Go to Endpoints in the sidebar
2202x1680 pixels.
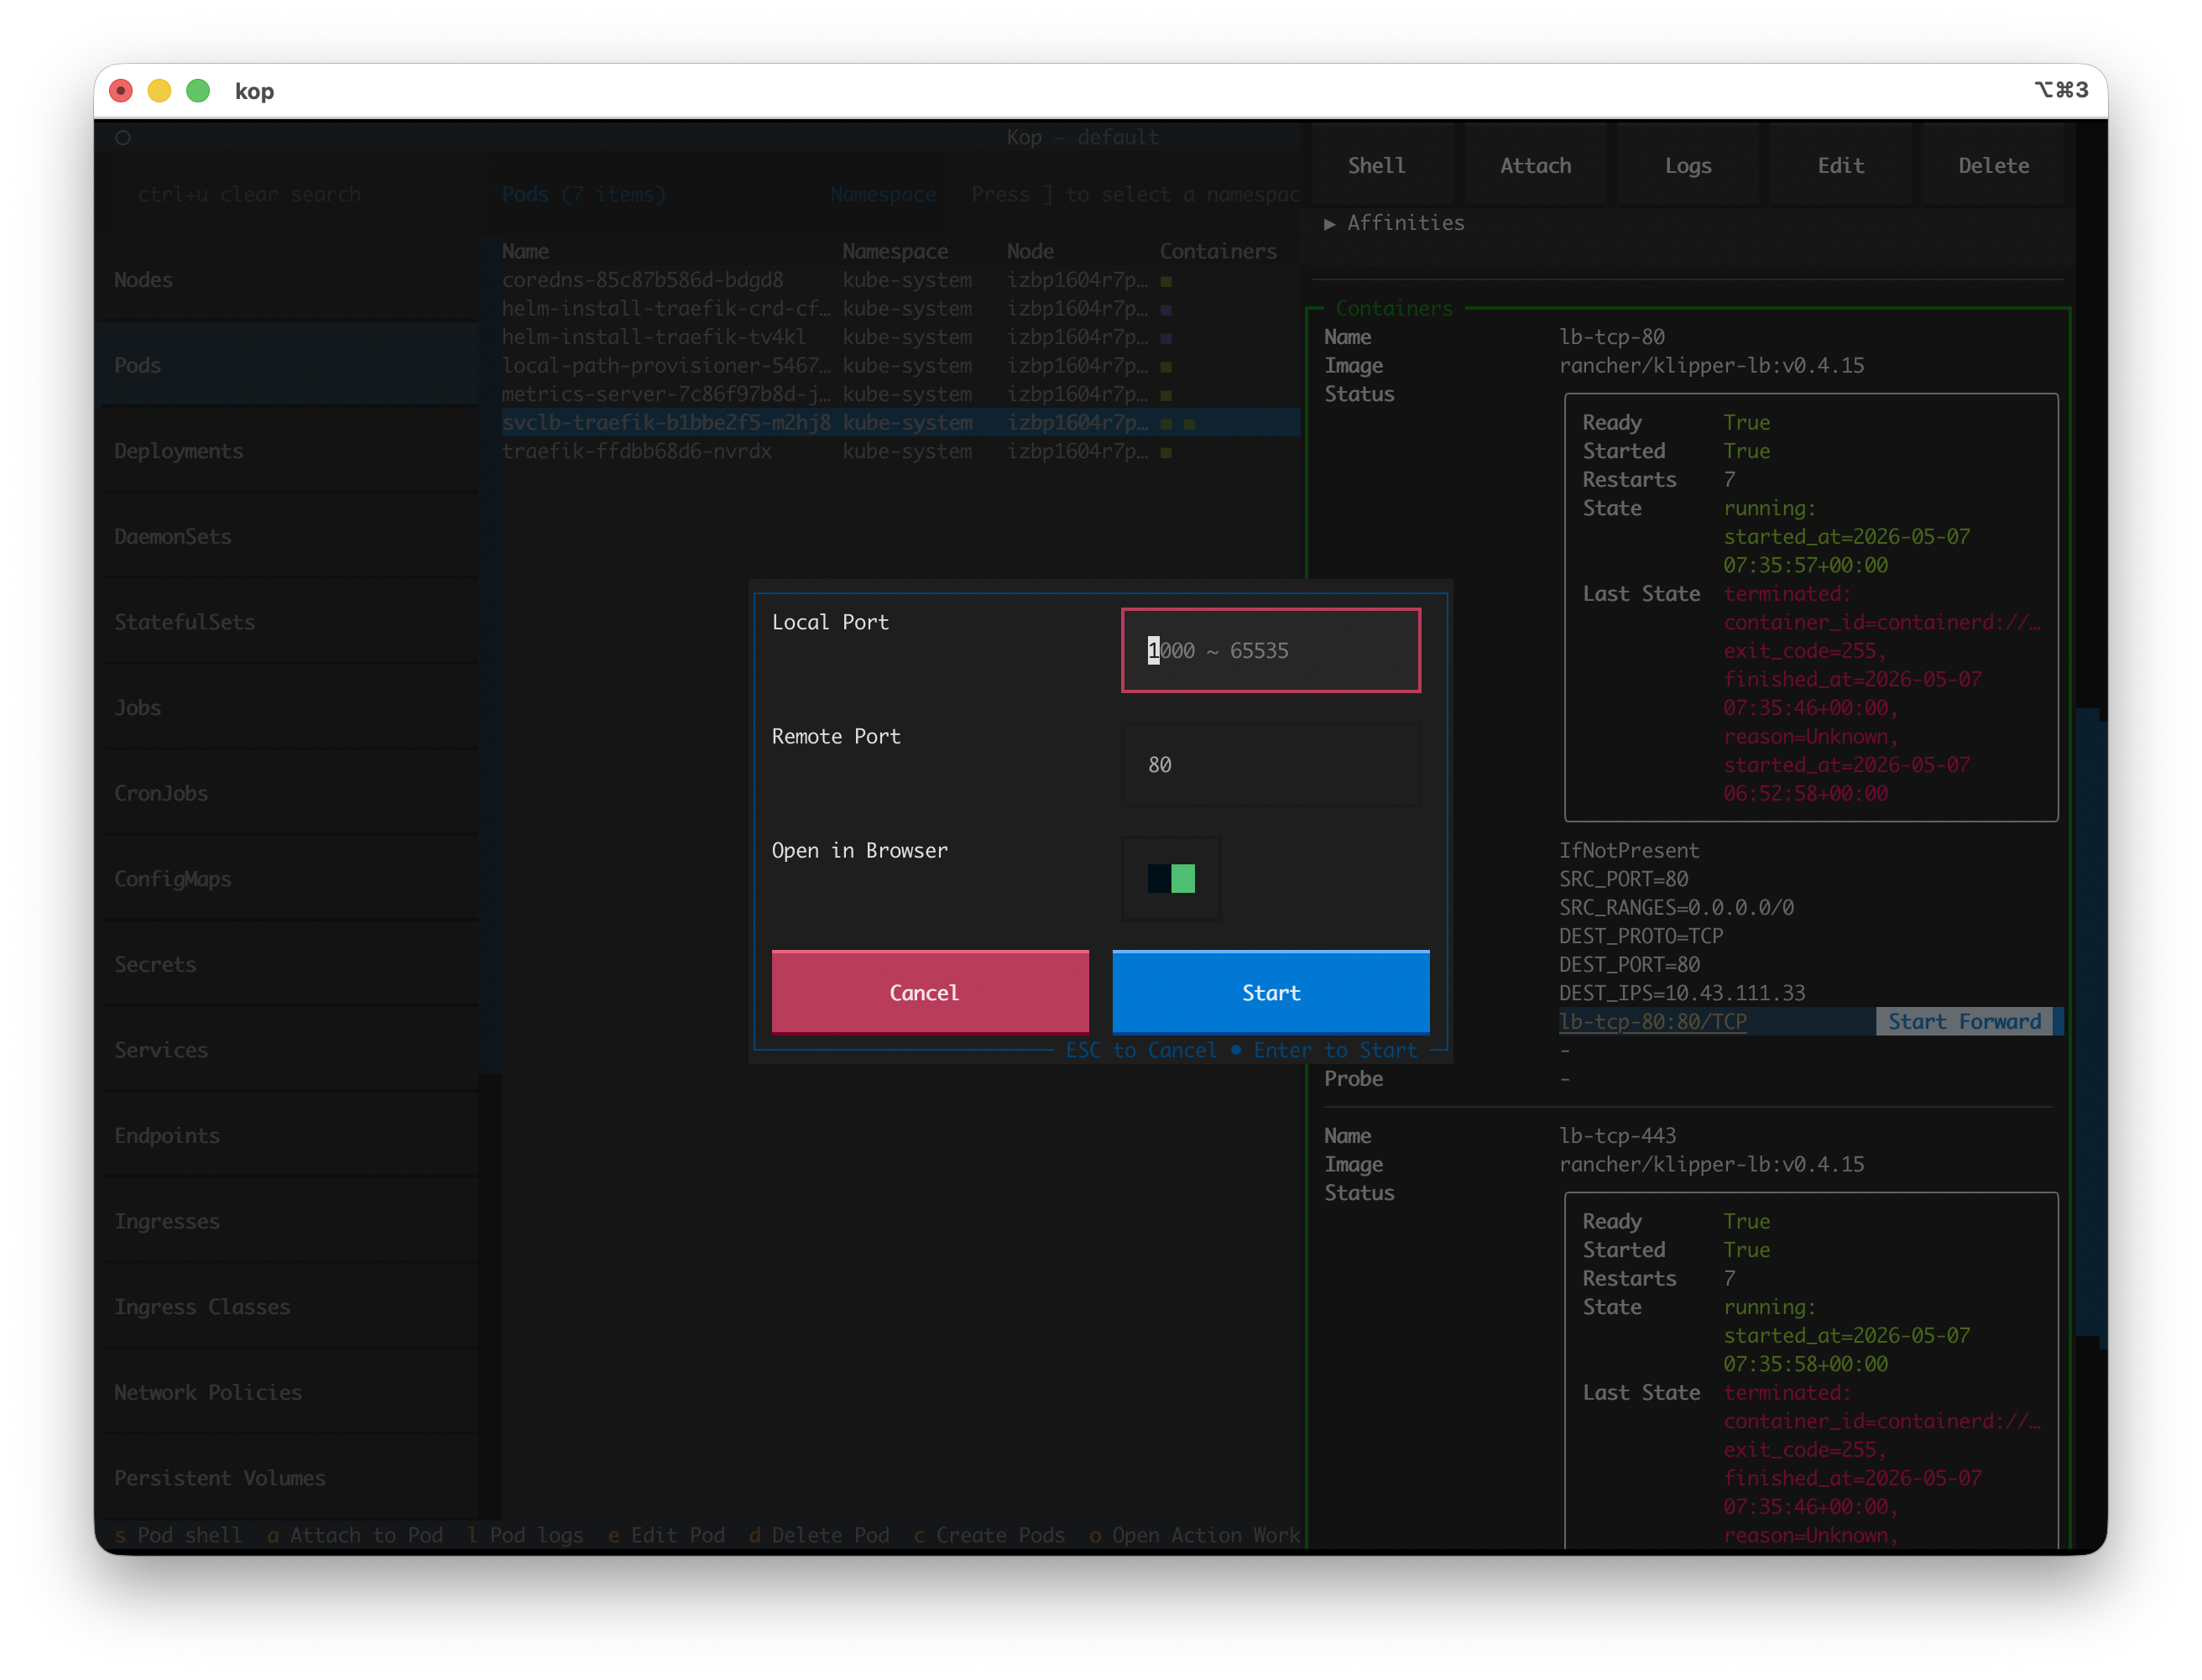[x=290, y=1135]
